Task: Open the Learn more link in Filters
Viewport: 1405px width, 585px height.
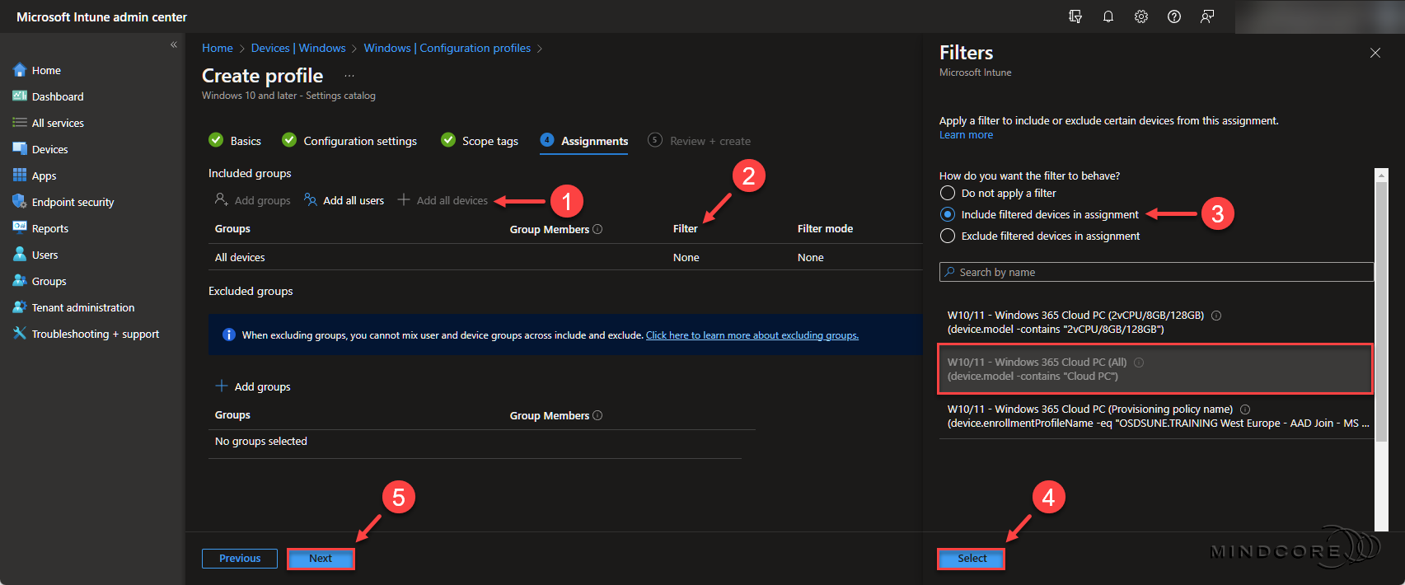Action: pyautogui.click(x=966, y=135)
